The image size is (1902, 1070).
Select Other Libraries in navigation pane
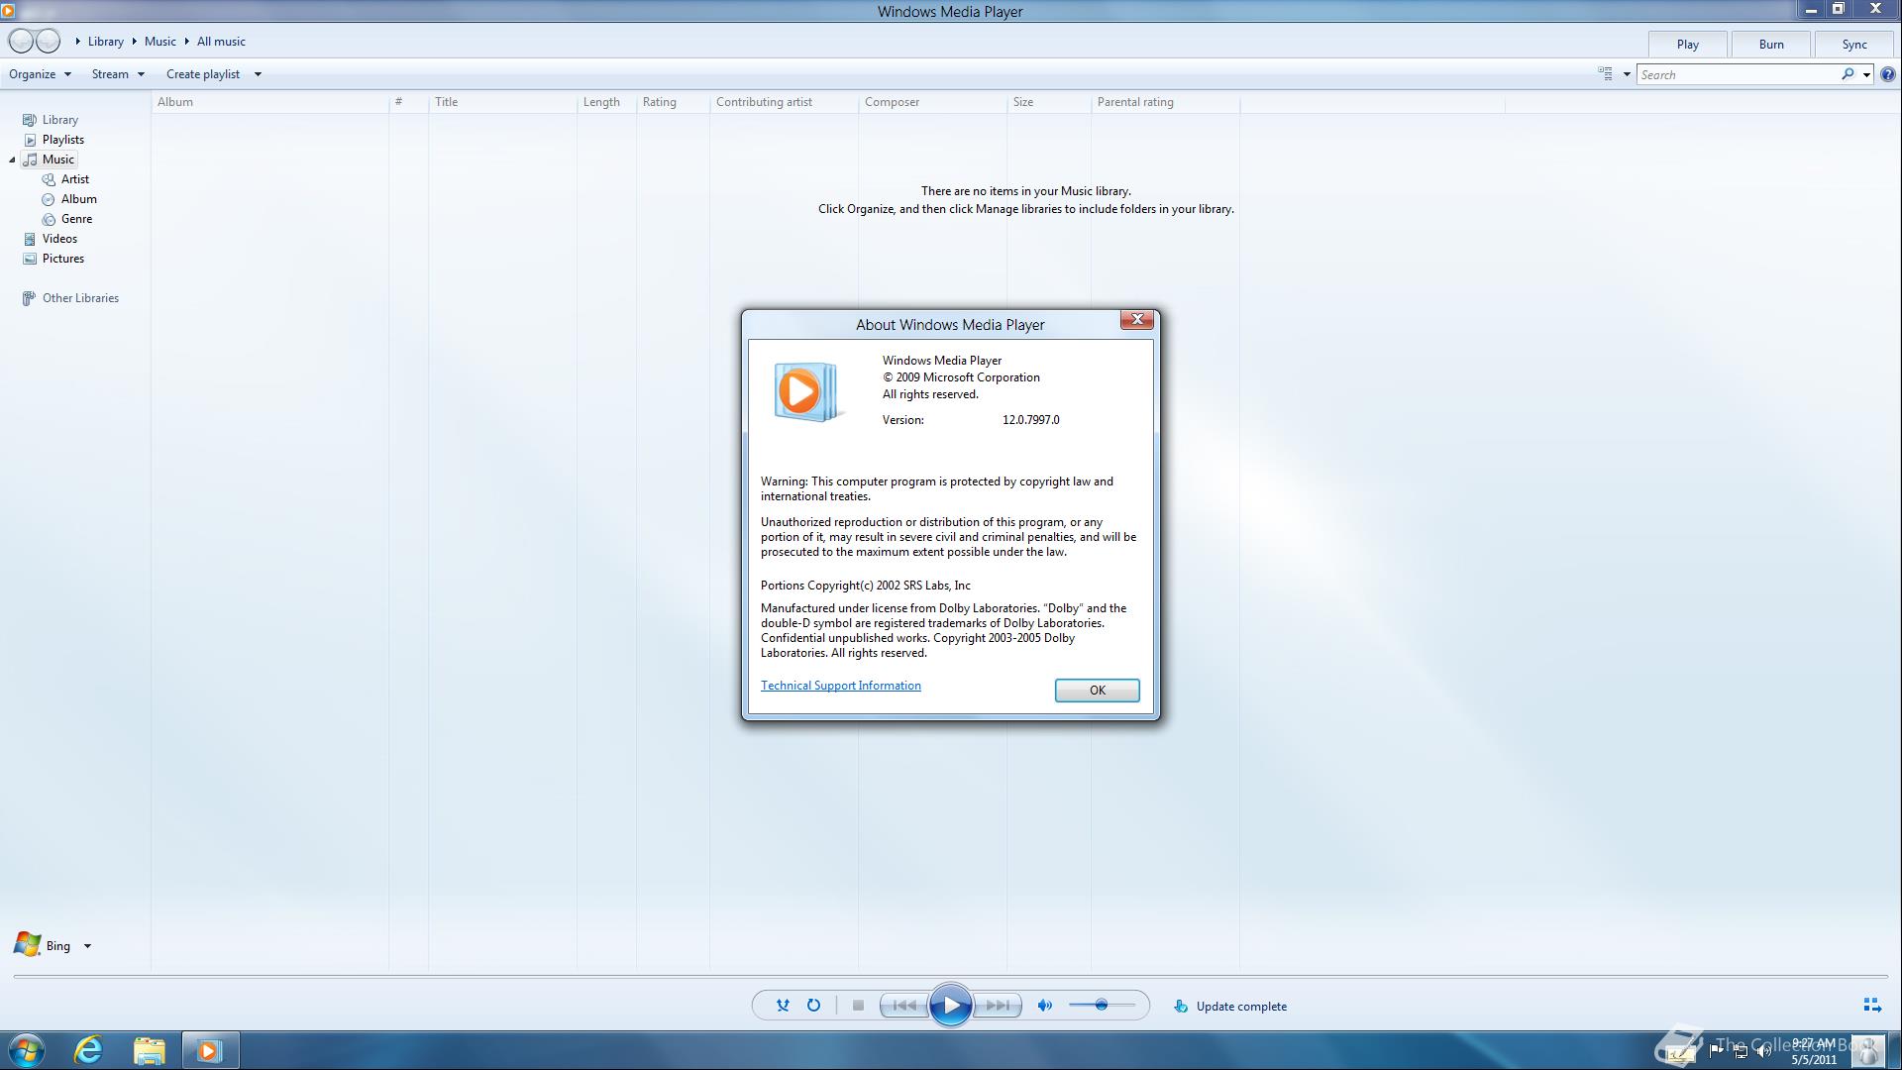[x=80, y=298]
